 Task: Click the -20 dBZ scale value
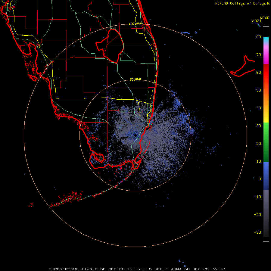tap(257, 215)
